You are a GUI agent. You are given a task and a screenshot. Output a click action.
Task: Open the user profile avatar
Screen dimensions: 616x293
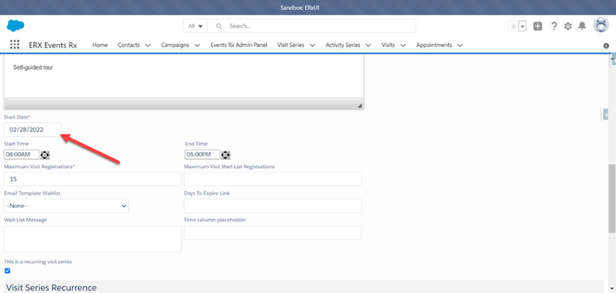pos(600,25)
